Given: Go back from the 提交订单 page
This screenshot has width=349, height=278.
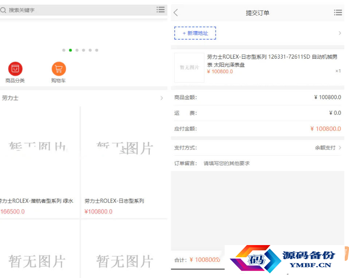Looking at the screenshot, I should 176,13.
